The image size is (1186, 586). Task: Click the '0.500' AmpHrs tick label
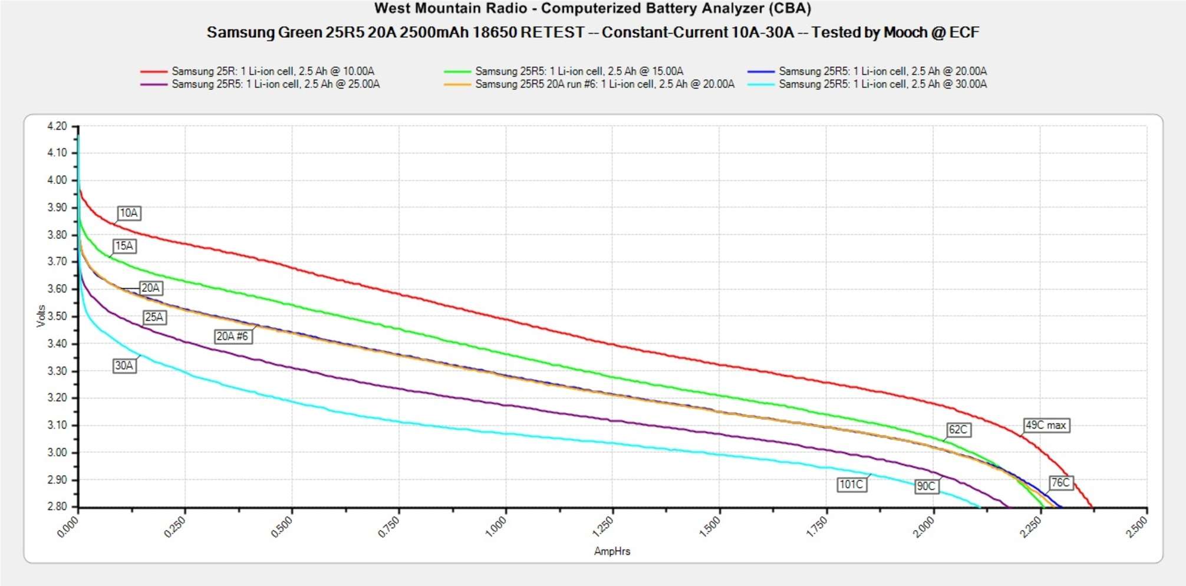click(282, 526)
